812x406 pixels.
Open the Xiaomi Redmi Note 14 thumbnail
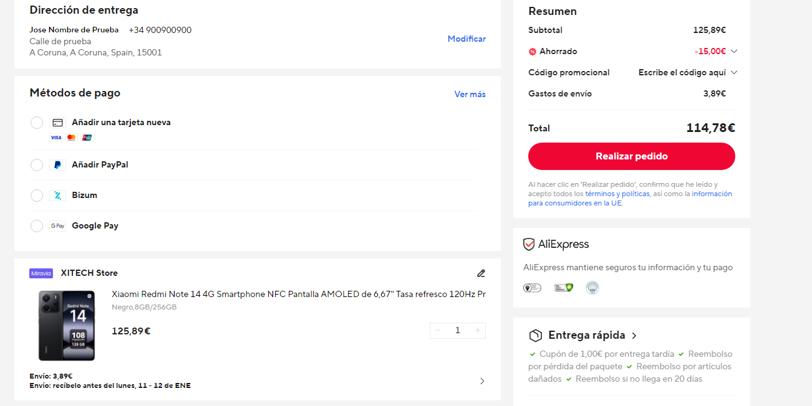(x=67, y=325)
